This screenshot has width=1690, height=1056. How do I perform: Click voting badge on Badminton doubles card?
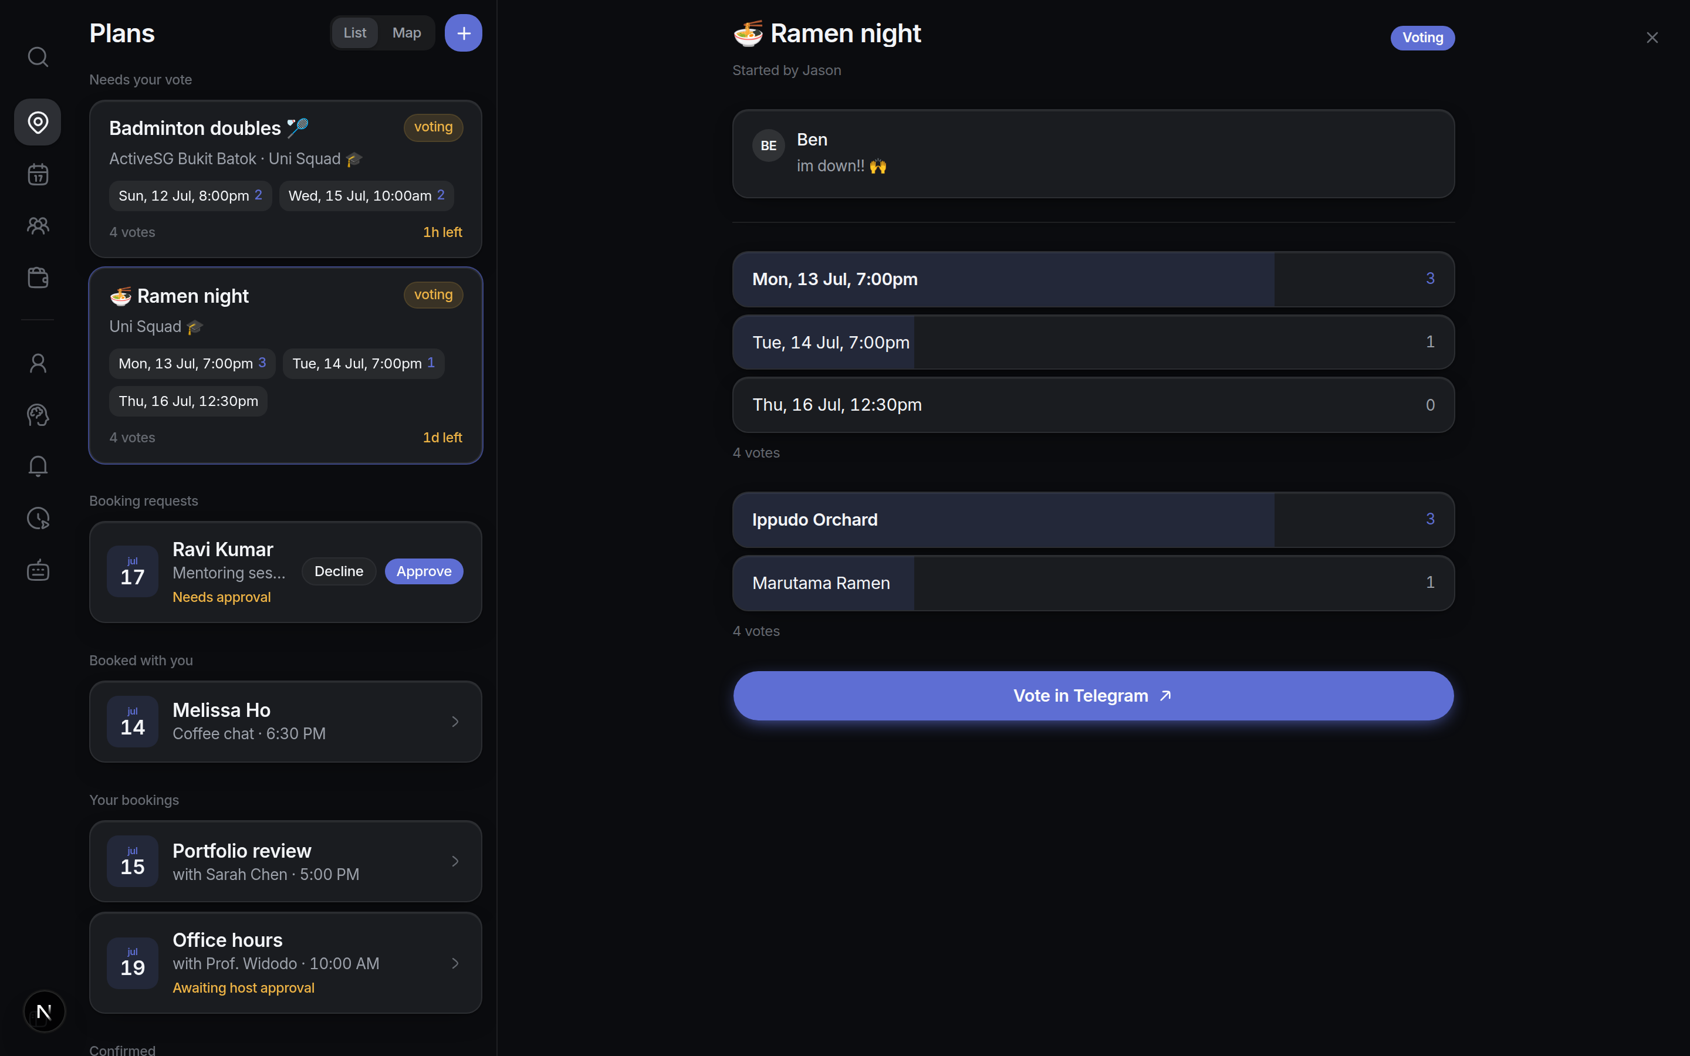433,127
